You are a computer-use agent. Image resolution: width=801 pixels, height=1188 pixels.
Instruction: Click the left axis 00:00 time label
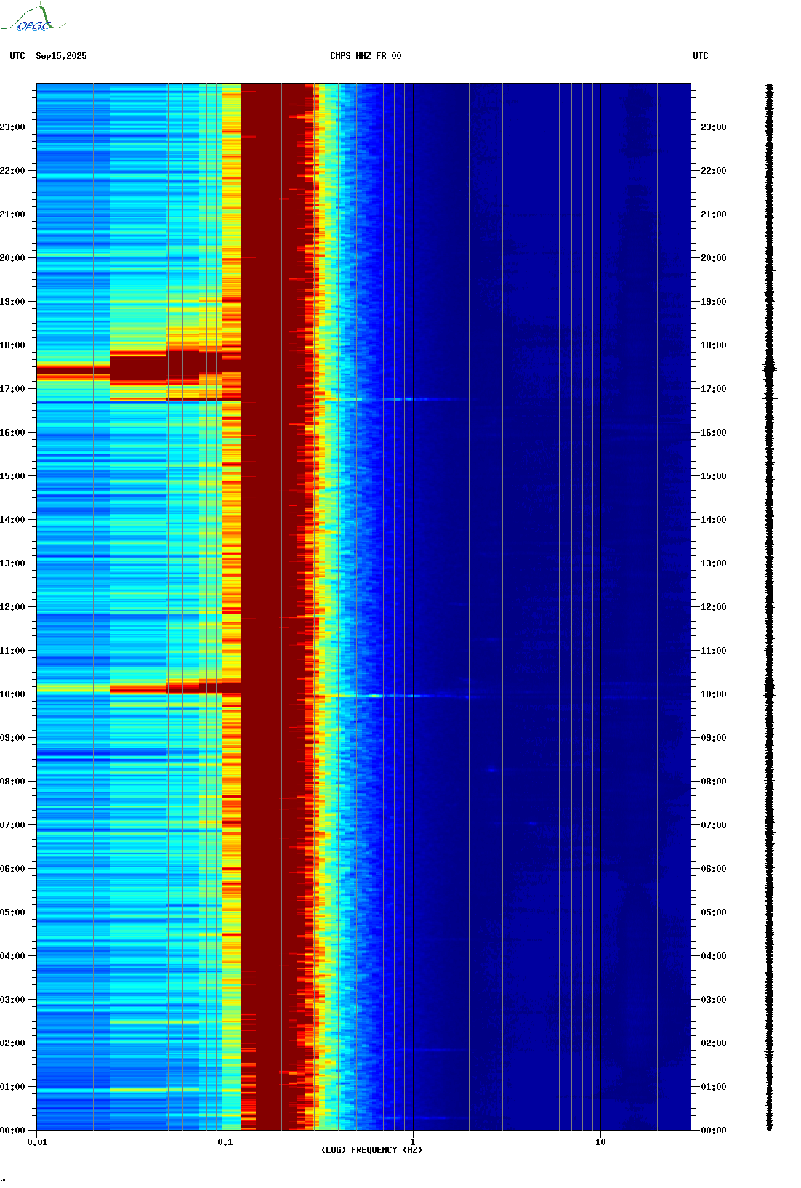12,1131
